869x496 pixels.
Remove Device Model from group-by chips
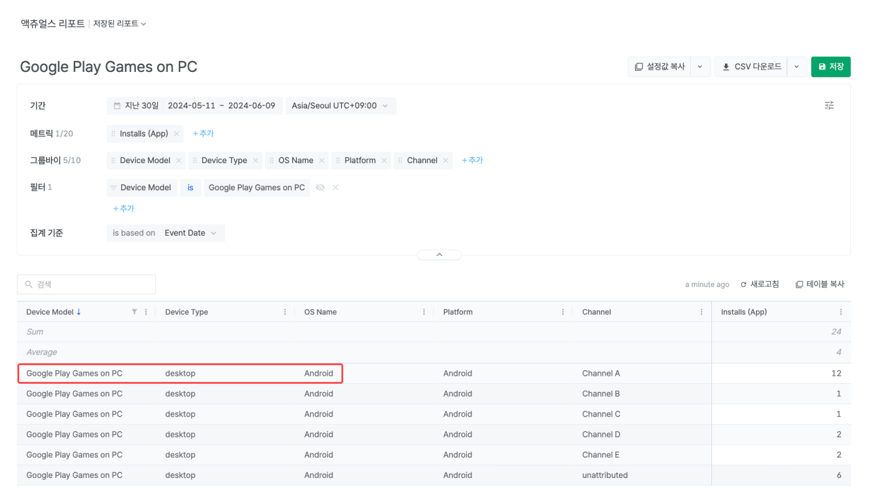click(179, 160)
